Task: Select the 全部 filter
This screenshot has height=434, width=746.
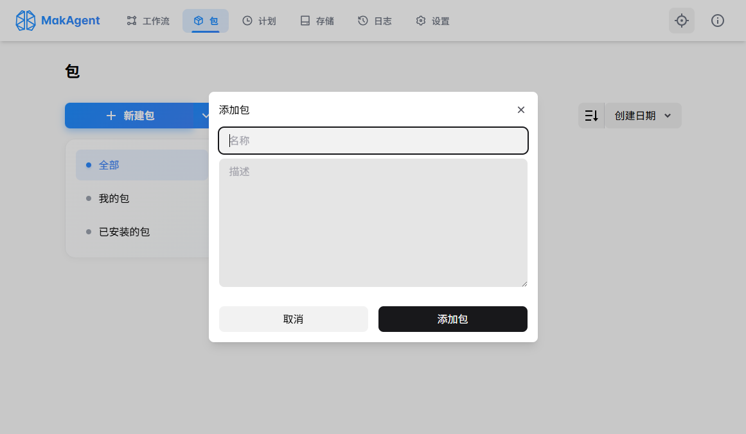Action: (x=109, y=165)
